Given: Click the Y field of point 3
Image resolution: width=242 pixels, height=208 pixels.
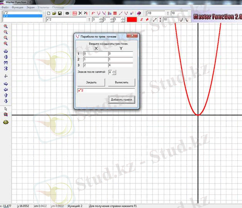Looking at the screenshot, I should [x=120, y=65].
